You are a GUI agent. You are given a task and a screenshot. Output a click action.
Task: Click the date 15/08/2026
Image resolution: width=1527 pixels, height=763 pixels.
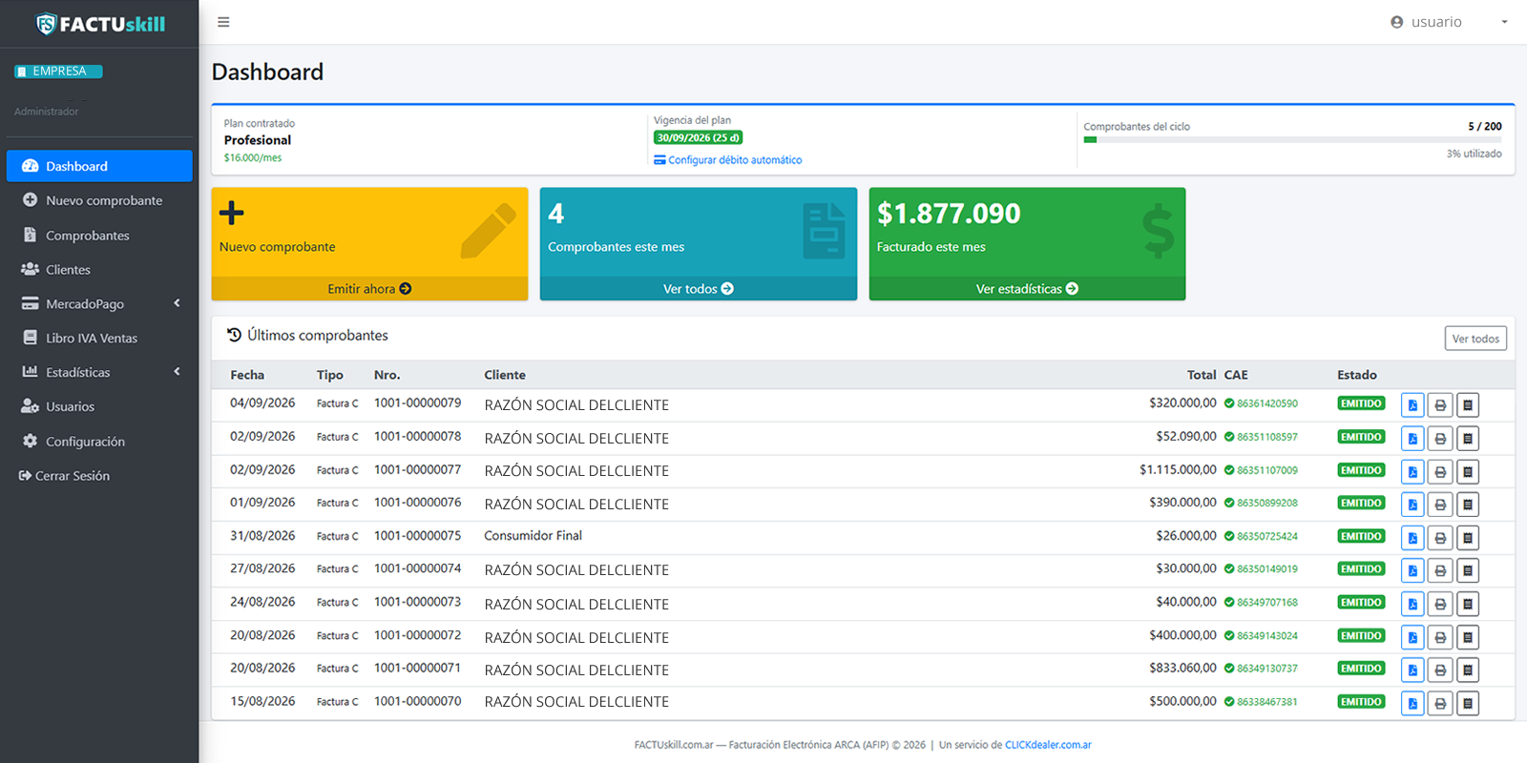pyautogui.click(x=262, y=701)
